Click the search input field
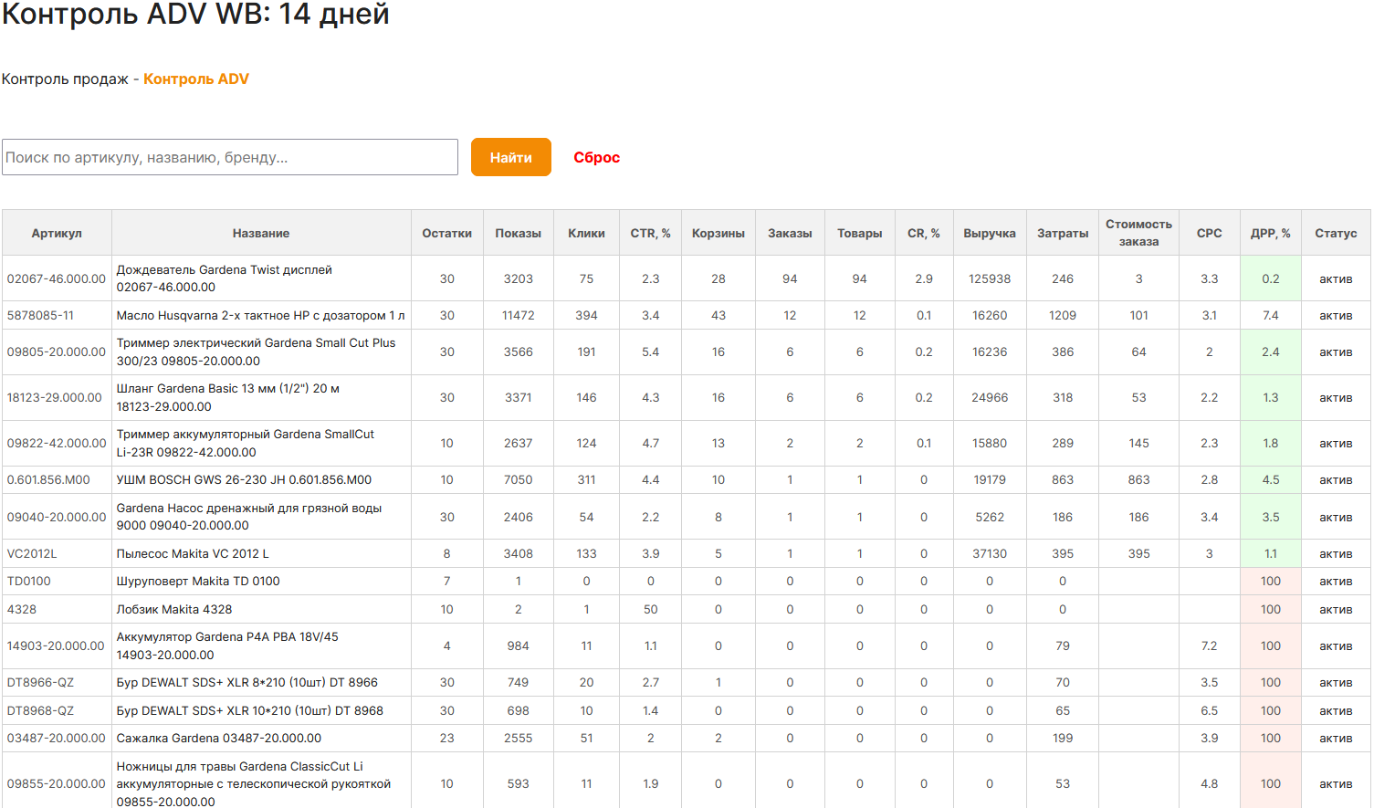The width and height of the screenshot is (1374, 808). click(x=230, y=157)
